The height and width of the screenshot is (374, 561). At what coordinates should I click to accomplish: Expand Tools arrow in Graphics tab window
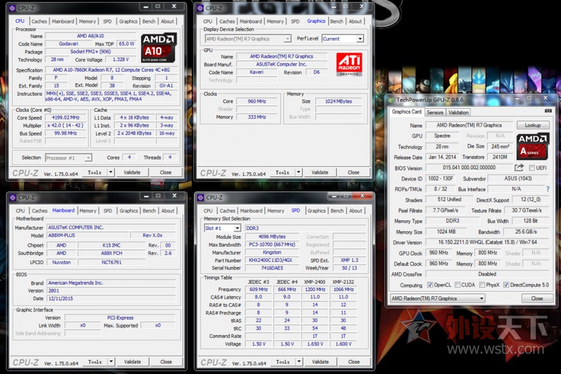click(299, 172)
